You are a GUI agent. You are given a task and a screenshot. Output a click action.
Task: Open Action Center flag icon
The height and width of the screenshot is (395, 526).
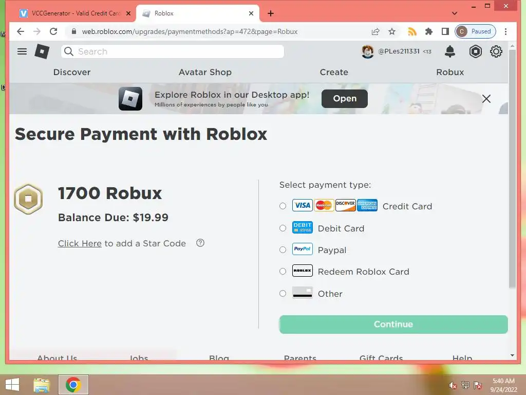(x=478, y=385)
